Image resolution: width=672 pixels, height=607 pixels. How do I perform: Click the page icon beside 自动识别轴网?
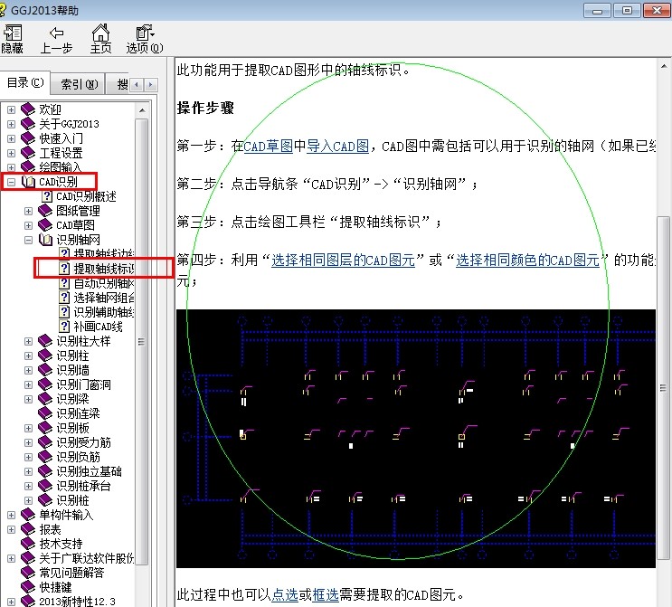coord(64,283)
